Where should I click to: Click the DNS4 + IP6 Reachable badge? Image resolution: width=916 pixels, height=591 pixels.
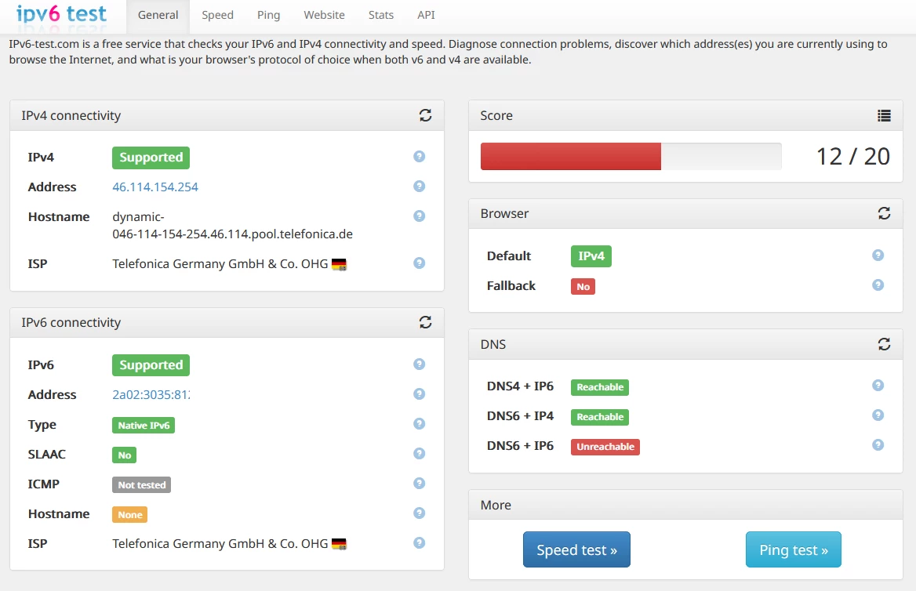coord(600,387)
